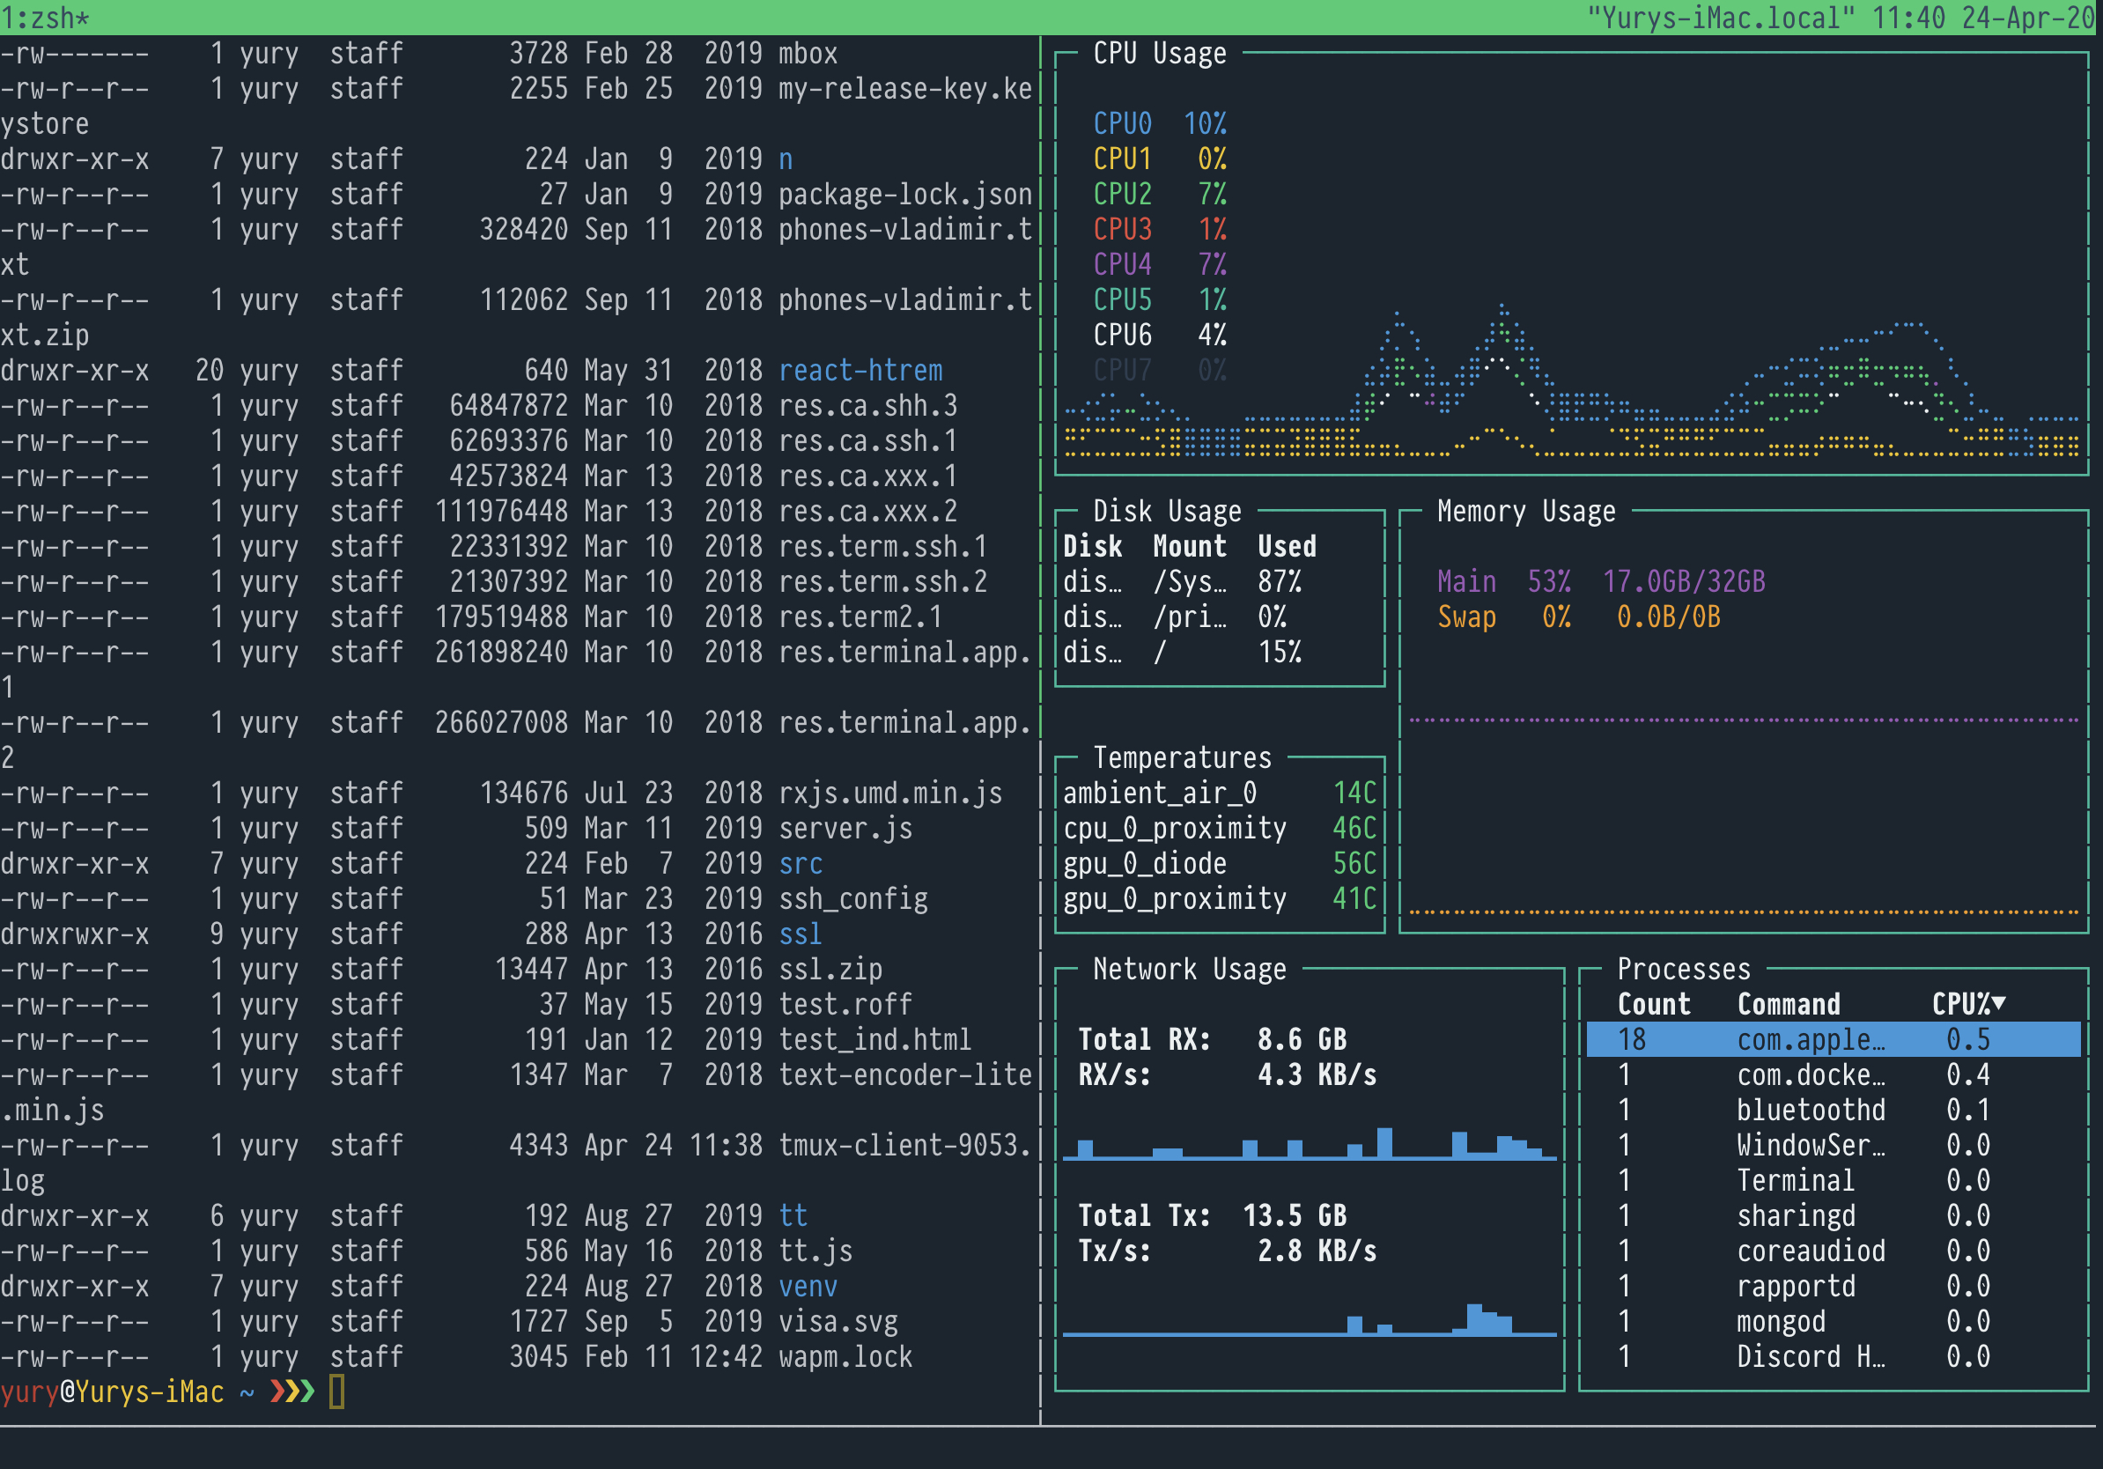2103x1469 pixels.
Task: Click the CPU usage line graph
Action: [x=1571, y=380]
